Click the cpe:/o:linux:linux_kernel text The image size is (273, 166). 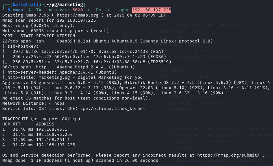[112, 109]
